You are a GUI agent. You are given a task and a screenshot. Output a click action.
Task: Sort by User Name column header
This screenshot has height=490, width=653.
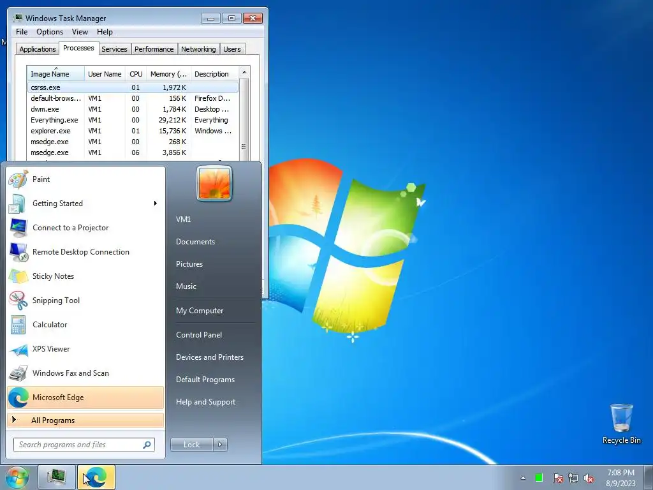click(x=105, y=74)
